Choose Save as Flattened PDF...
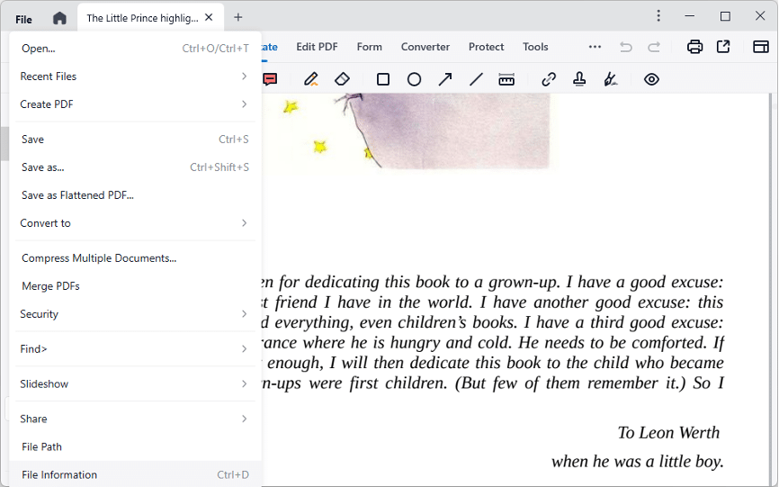The height and width of the screenshot is (487, 779). coord(135,194)
